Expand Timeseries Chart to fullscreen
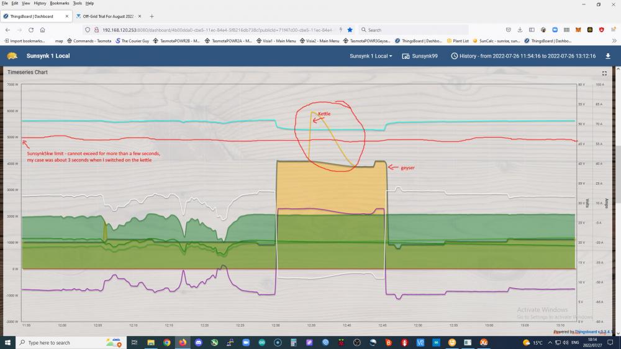Screen dimensions: 621x349 (x=604, y=73)
